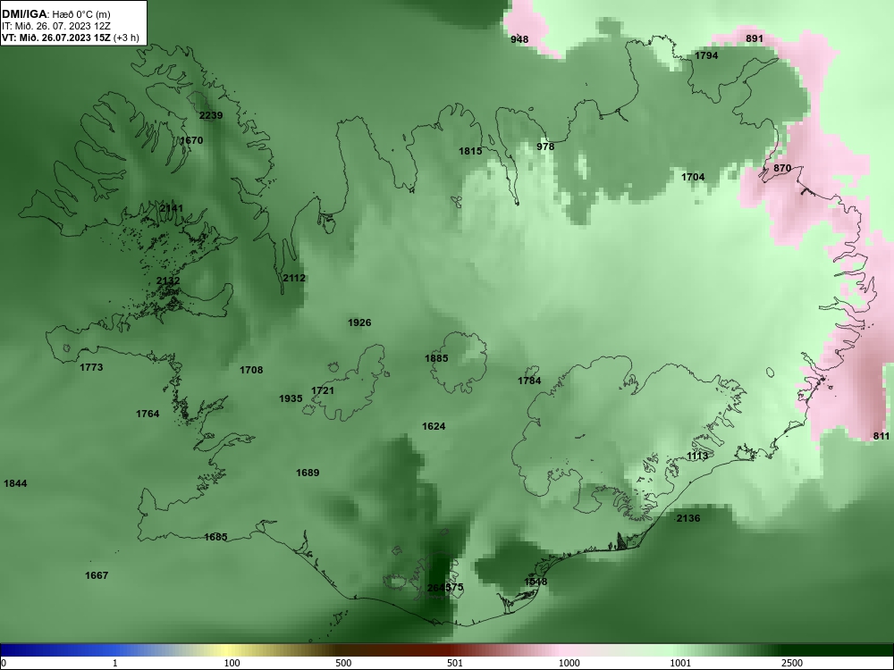Select the 1685 map value
894x670 pixels.
coord(215,537)
